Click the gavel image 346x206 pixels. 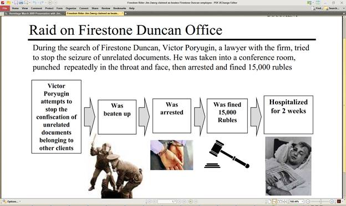click(227, 154)
